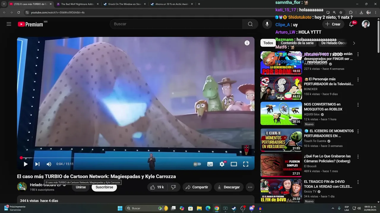Image resolution: width=380 pixels, height=213 pixels.
Task: Open File Explorer from taskbar
Action: point(199,208)
